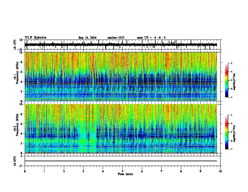Click the "-7" label on ch.2 color bar

[231, 149]
